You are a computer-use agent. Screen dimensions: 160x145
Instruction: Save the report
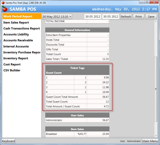click(x=151, y=17)
